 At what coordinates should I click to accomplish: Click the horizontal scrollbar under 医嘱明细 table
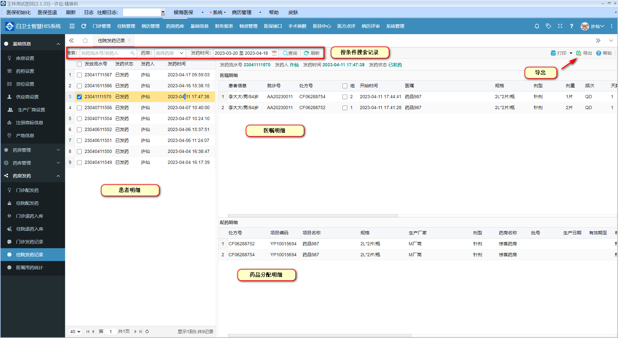point(313,216)
